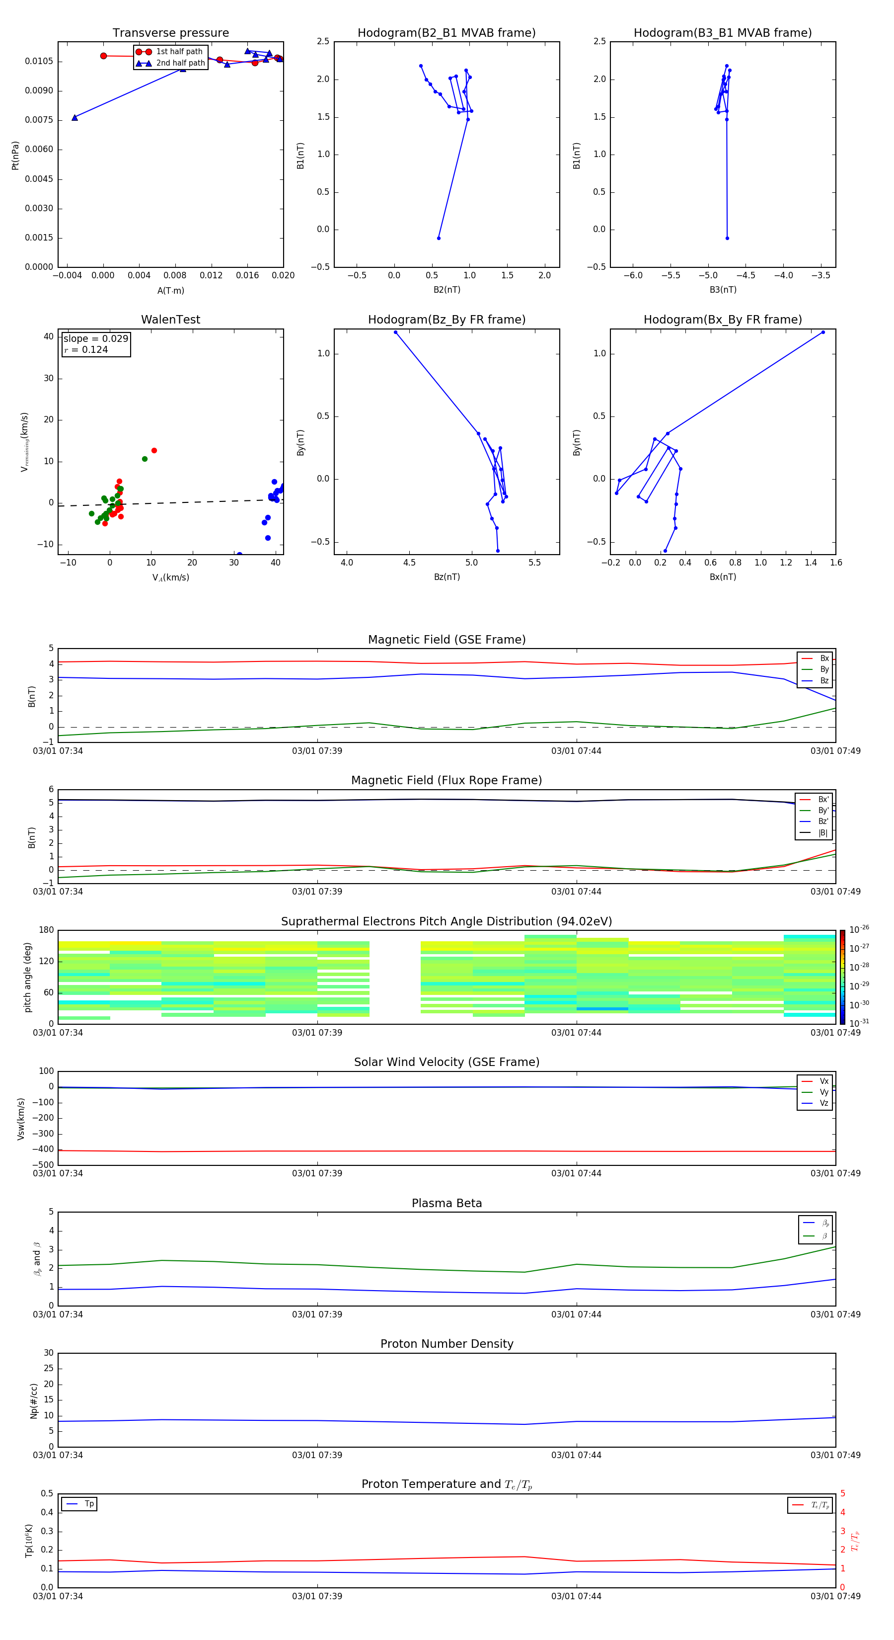
Task: Click the "Bx'" legend entry in flux rope frame
Action: tap(814, 800)
